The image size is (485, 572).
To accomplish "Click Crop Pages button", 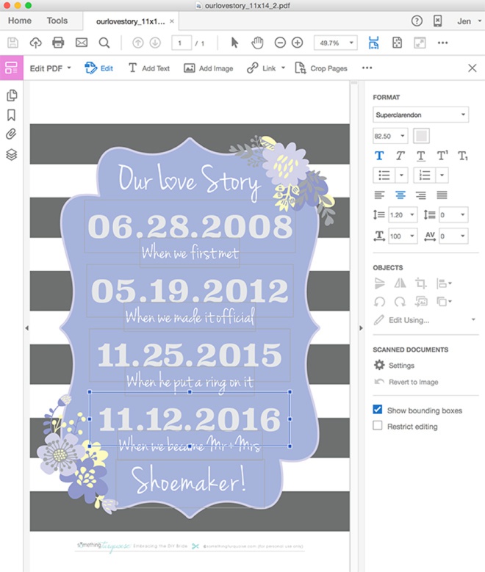I will coord(321,68).
